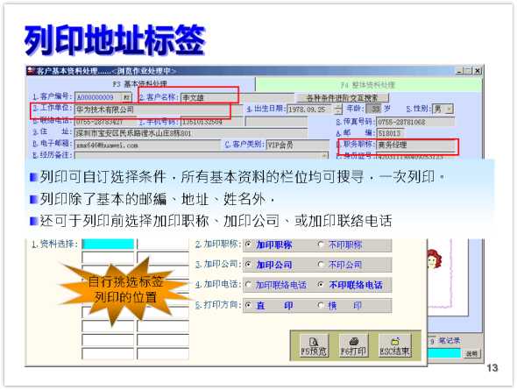The width and height of the screenshot is (517, 390).
Task: Select the 加印联络电话 radio option
Action: coord(276,285)
